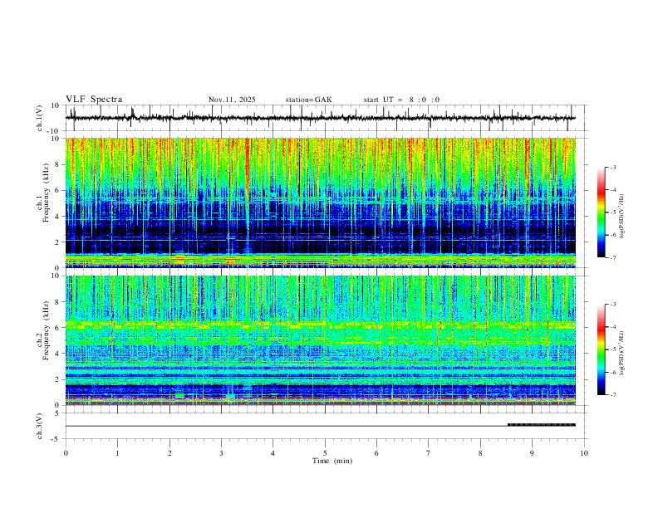
Task: Click the 'start UT = 8 : 0 : 0' label
Action: 401,100
